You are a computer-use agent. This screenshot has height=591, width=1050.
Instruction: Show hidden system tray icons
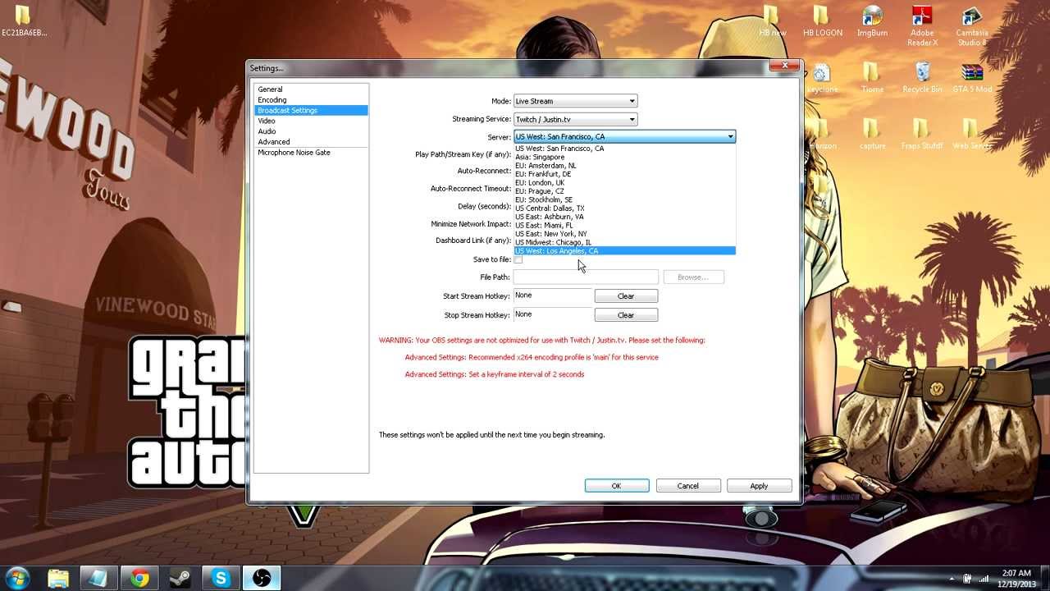pyautogui.click(x=952, y=579)
